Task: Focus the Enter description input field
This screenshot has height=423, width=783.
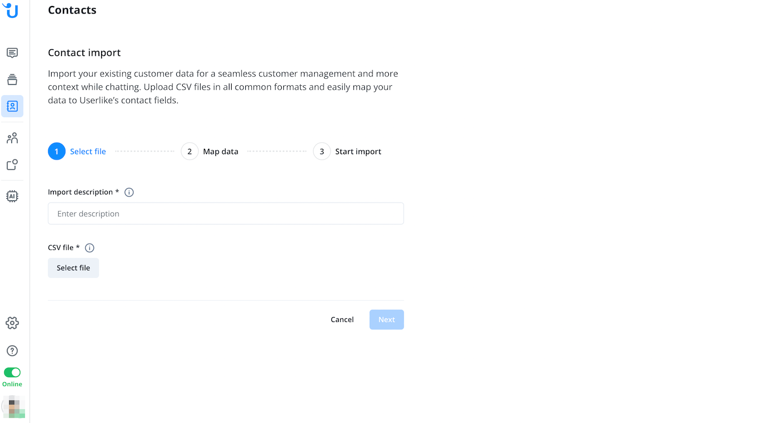Action: pos(226,213)
